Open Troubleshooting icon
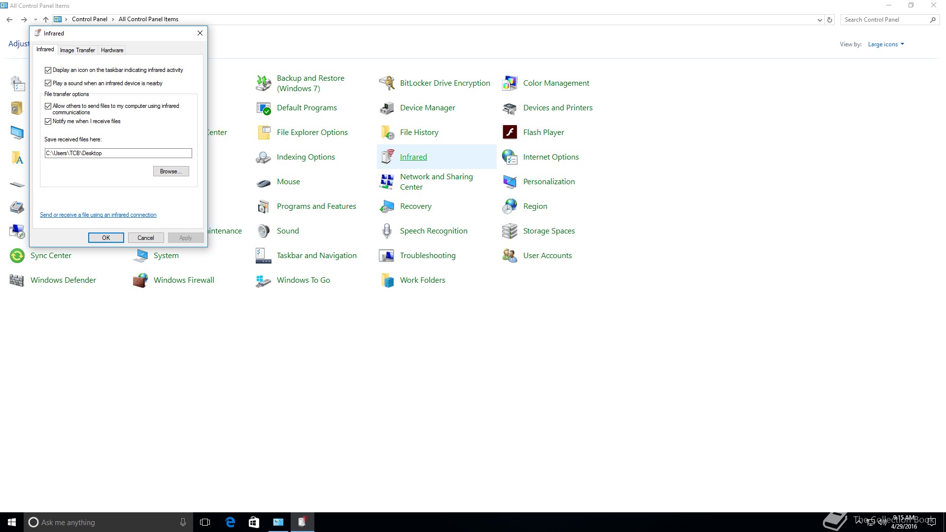This screenshot has width=946, height=532. click(x=387, y=256)
